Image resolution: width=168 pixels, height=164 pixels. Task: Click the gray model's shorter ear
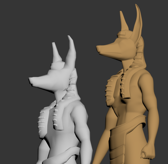click(57, 52)
